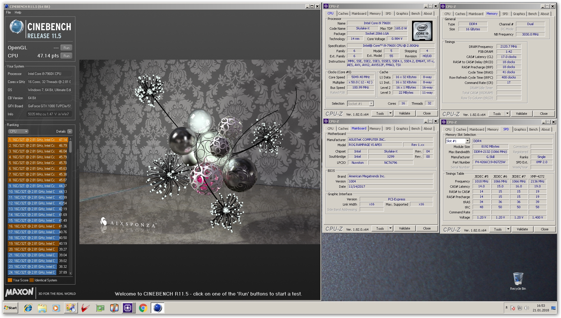Select ranking row 1 scoring 47.14
561x318 pixels.
point(38,140)
